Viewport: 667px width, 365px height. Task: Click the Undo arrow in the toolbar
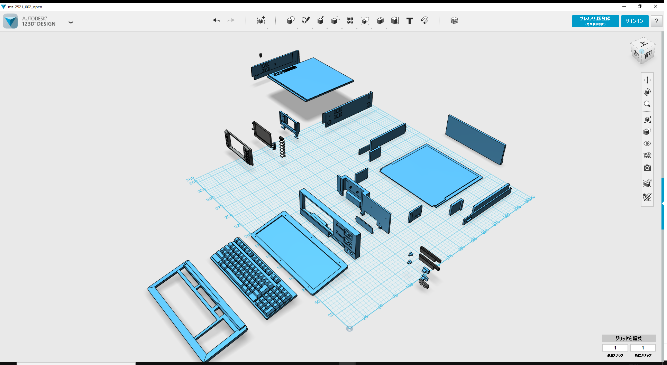(x=217, y=20)
